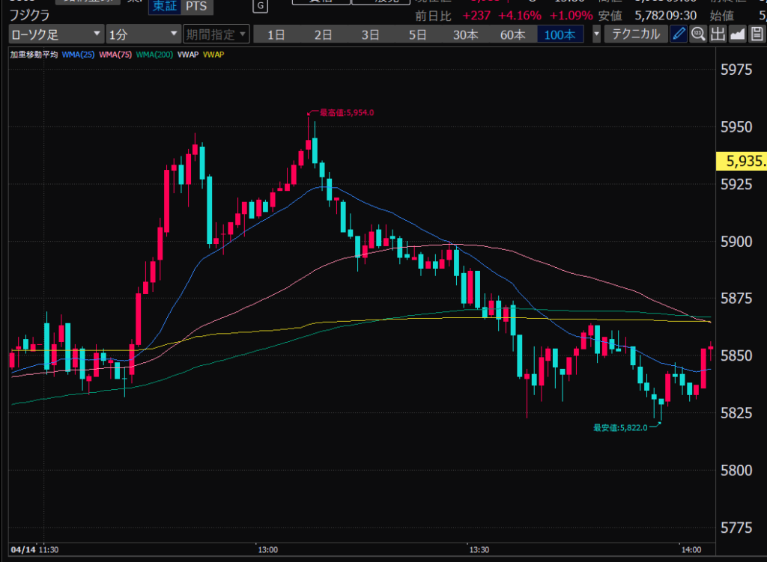Click the floppy disk save icon
The height and width of the screenshot is (562, 767).
click(x=757, y=34)
